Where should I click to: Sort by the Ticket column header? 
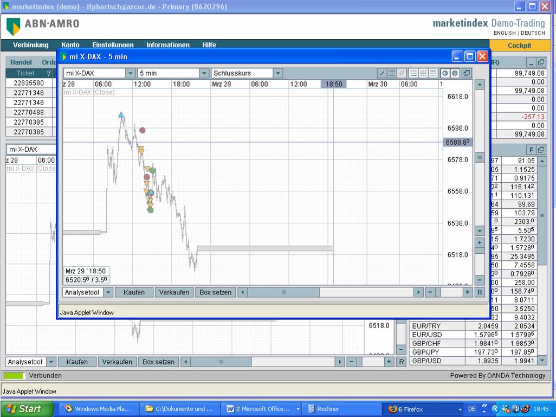tap(29, 73)
